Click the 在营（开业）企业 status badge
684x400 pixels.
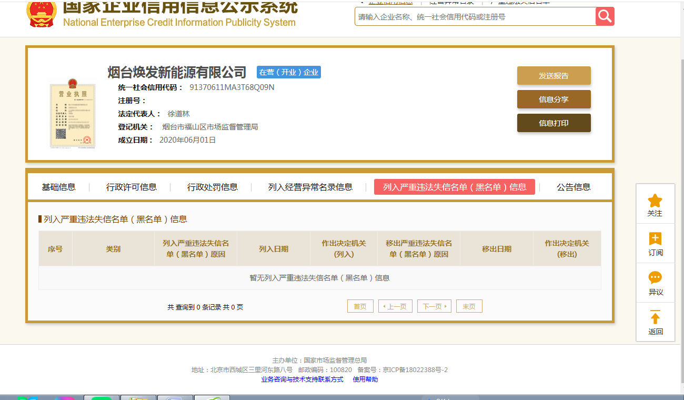289,72
